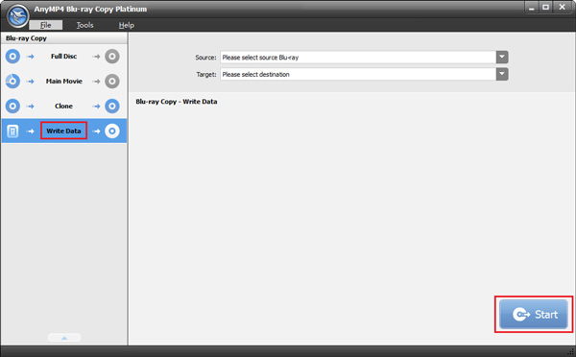The image size is (576, 357).
Task: Open the File menu
Action: coord(45,25)
